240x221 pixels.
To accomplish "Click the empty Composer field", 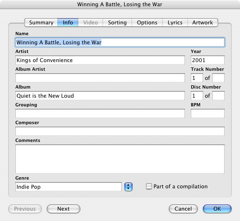I will pyautogui.click(x=120, y=131).
